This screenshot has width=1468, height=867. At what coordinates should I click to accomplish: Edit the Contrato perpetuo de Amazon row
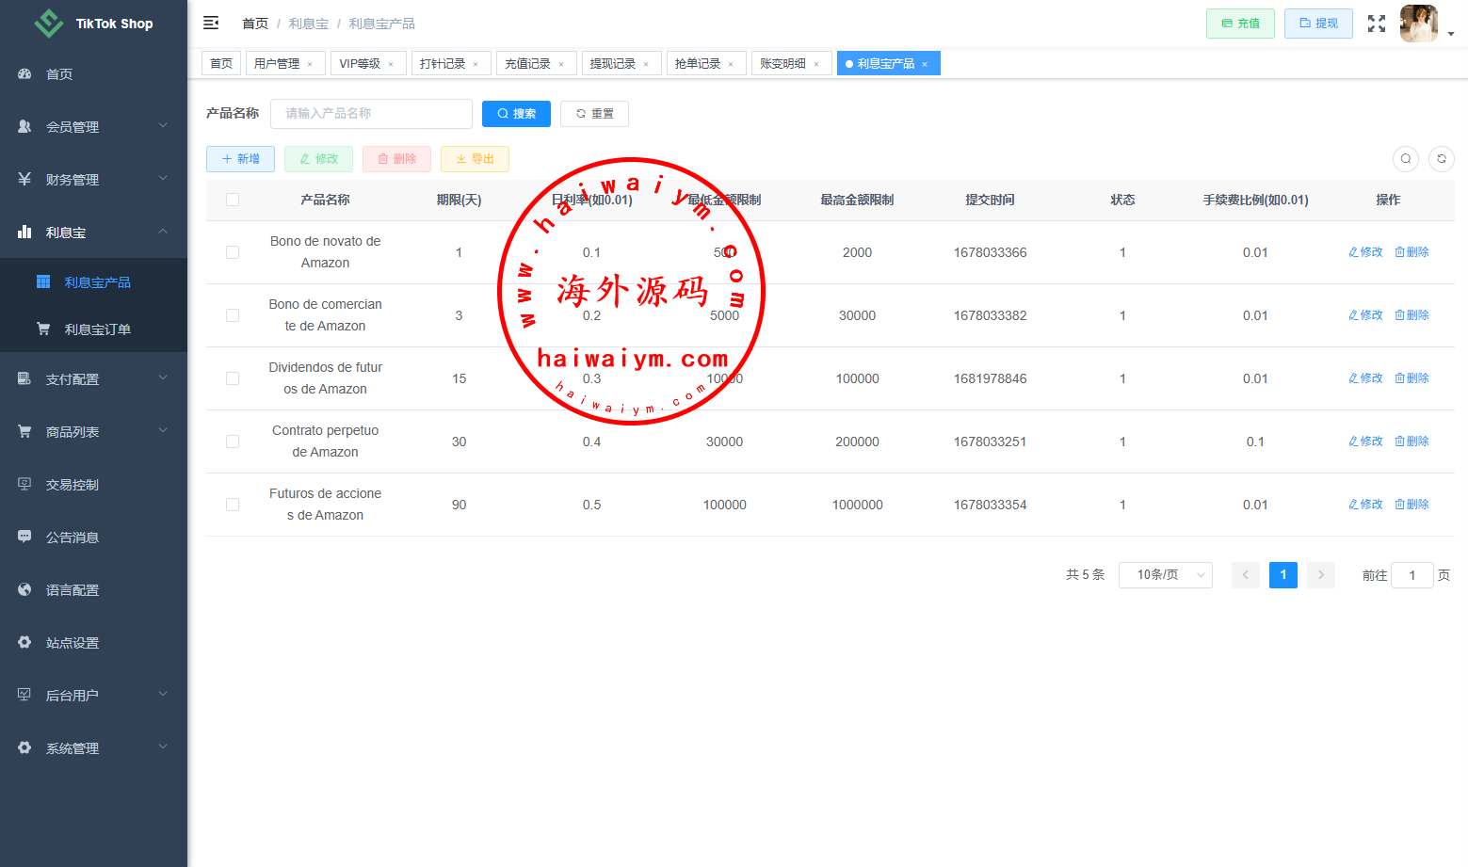1365,442
